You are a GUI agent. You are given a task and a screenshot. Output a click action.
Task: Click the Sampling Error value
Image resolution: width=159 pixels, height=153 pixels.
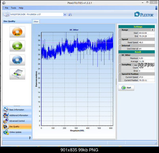tap(147, 71)
